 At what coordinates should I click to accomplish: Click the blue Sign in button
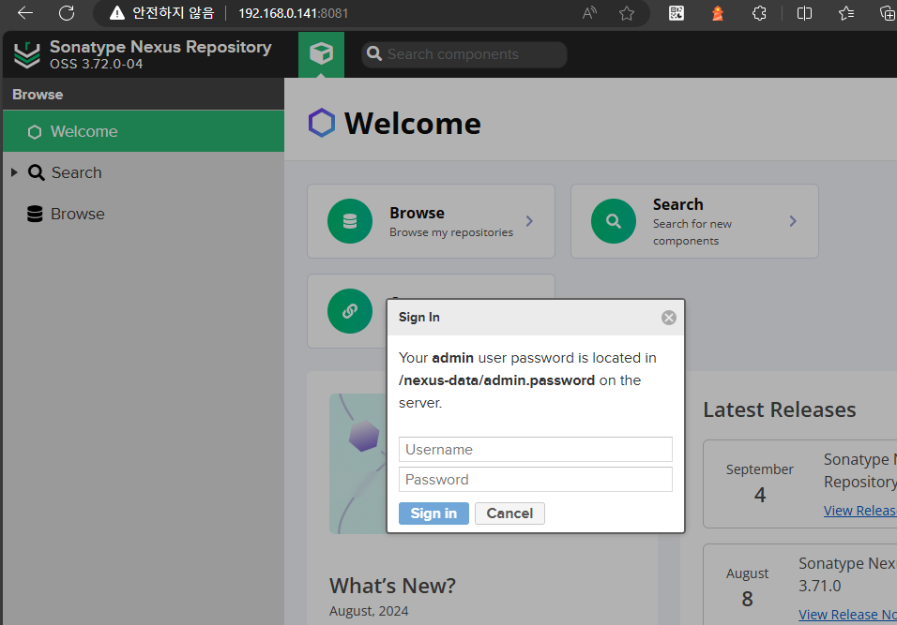click(433, 513)
